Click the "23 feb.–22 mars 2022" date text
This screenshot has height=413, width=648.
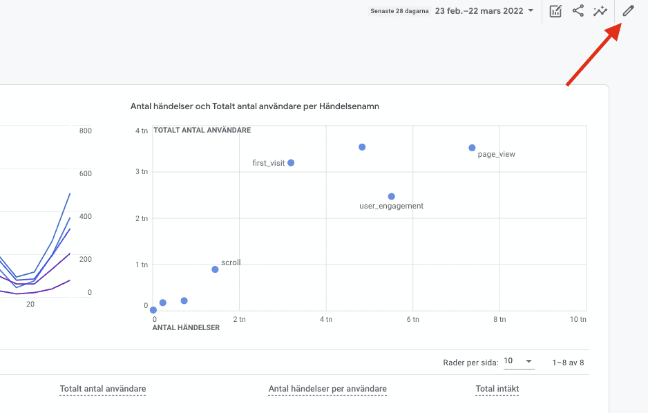click(479, 11)
